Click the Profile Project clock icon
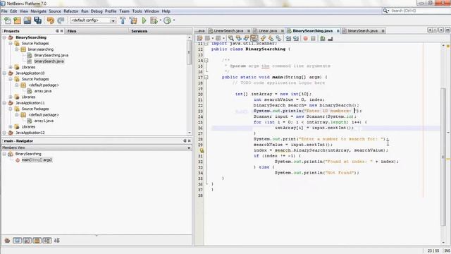Image resolution: width=451 pixels, height=254 pixels. point(167,20)
